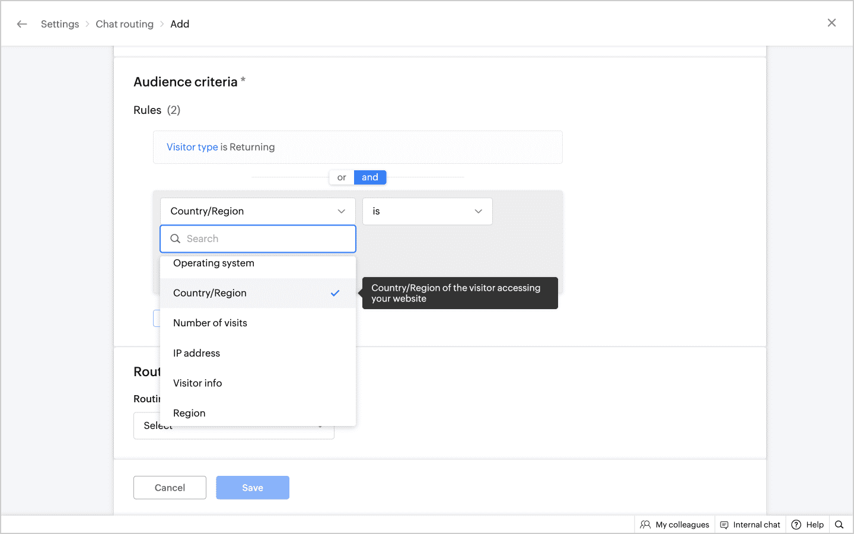Click the search icon in bottom bar
Viewport: 854px width, 534px height.
point(839,525)
